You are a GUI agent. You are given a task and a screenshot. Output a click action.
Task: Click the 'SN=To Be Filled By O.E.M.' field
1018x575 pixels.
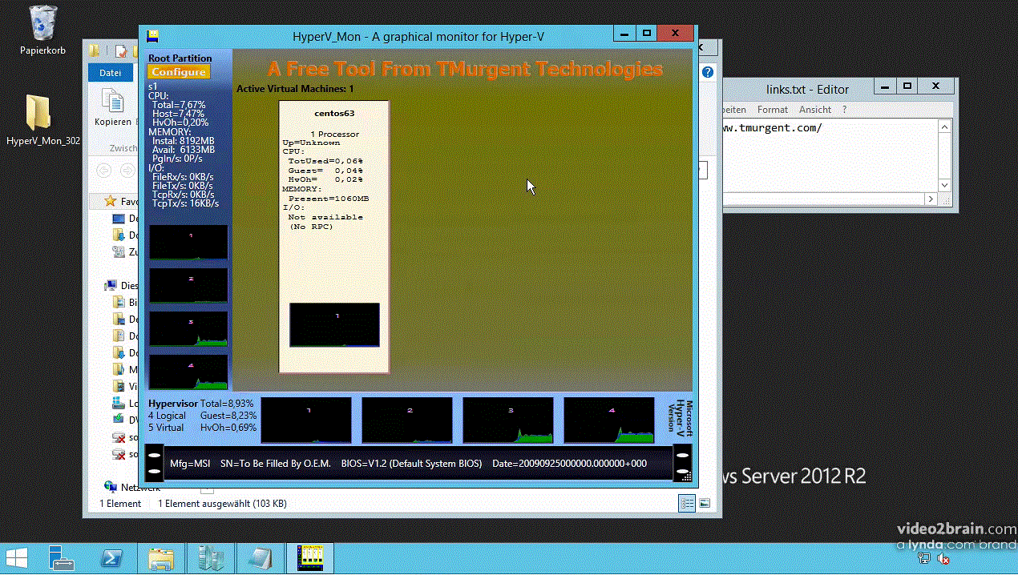pos(275,464)
